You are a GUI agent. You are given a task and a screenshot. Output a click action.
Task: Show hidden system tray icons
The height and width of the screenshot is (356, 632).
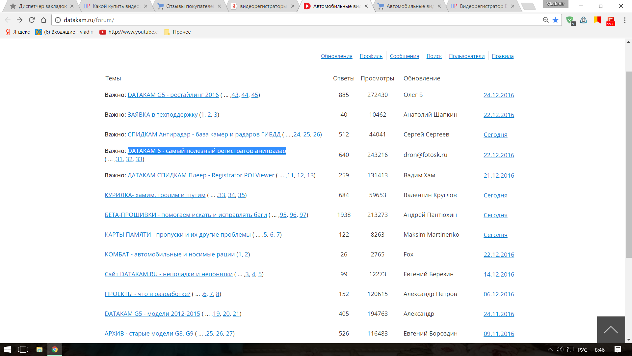550,349
